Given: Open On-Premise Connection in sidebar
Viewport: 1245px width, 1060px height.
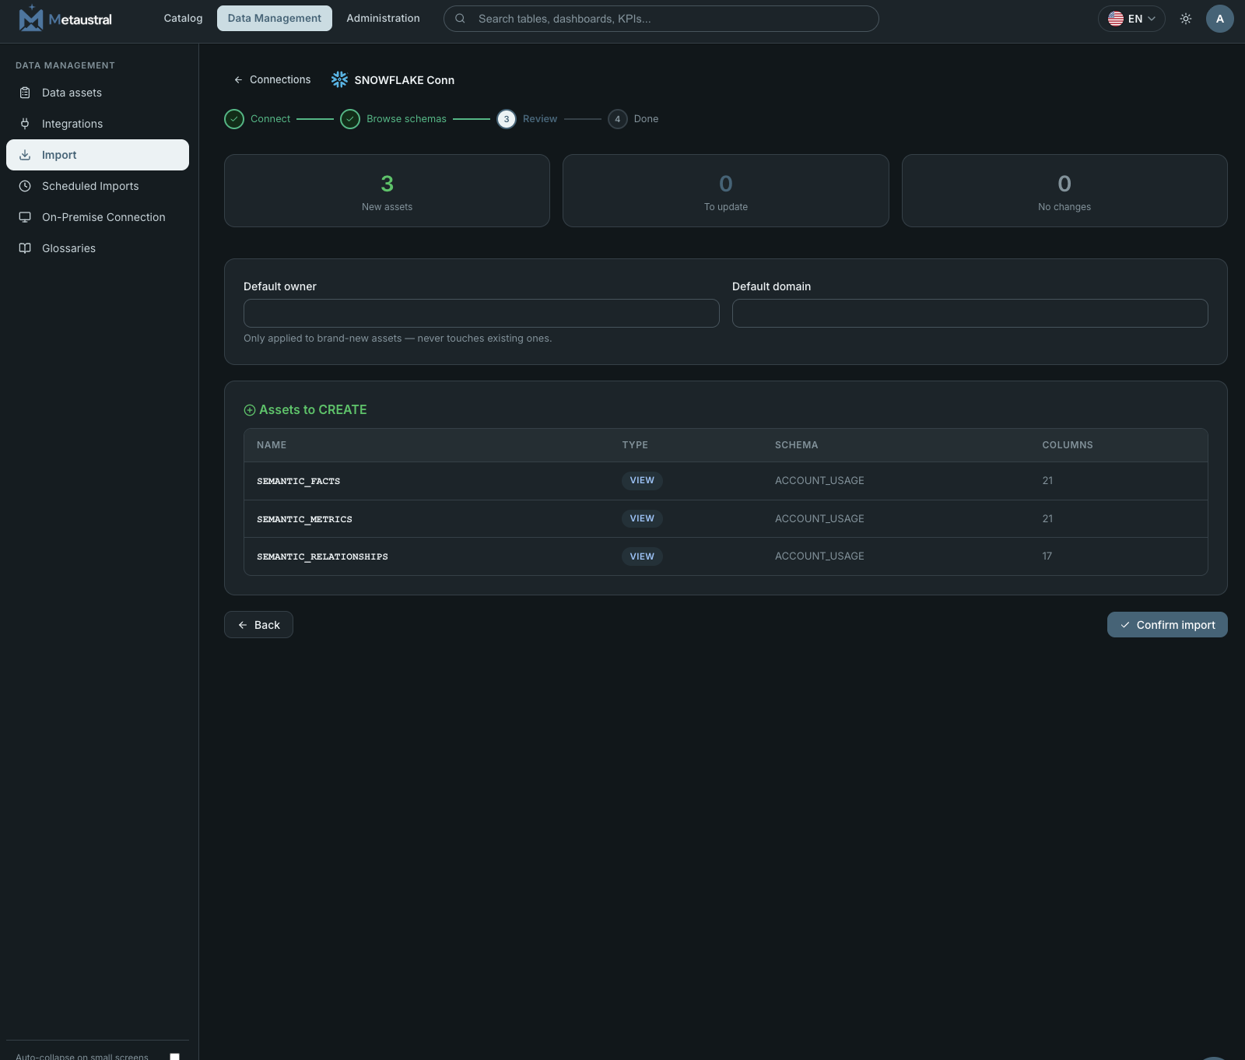Looking at the screenshot, I should coord(97,217).
